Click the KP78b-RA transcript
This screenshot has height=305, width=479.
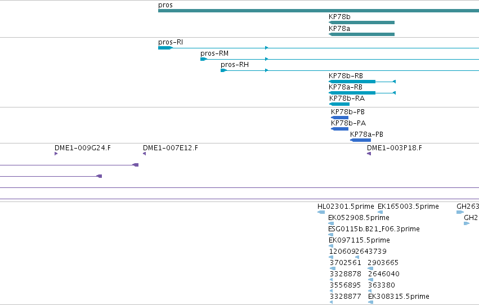coord(339,104)
